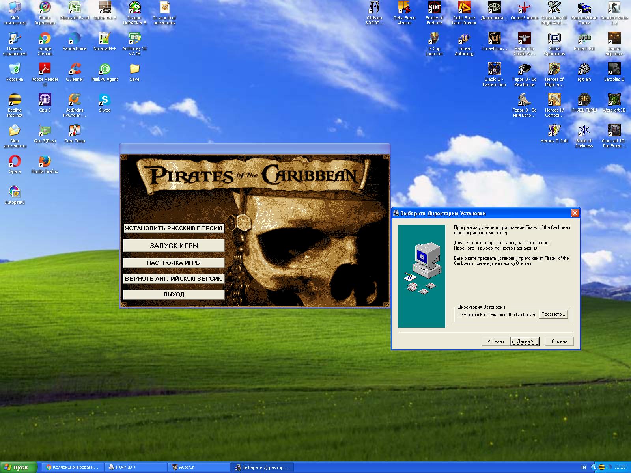Select the Gpu-Z(Rus) desktop icon
Image resolution: width=631 pixels, height=473 pixels.
45,134
